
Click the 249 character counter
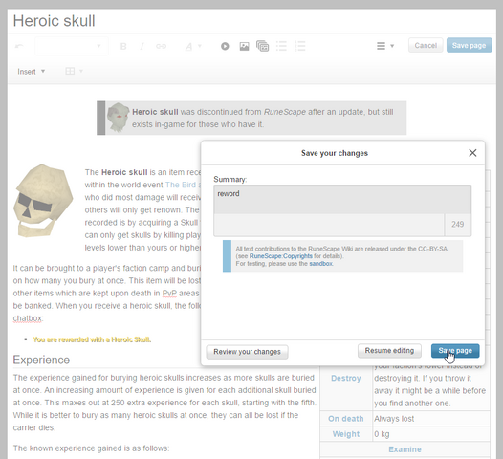click(458, 224)
